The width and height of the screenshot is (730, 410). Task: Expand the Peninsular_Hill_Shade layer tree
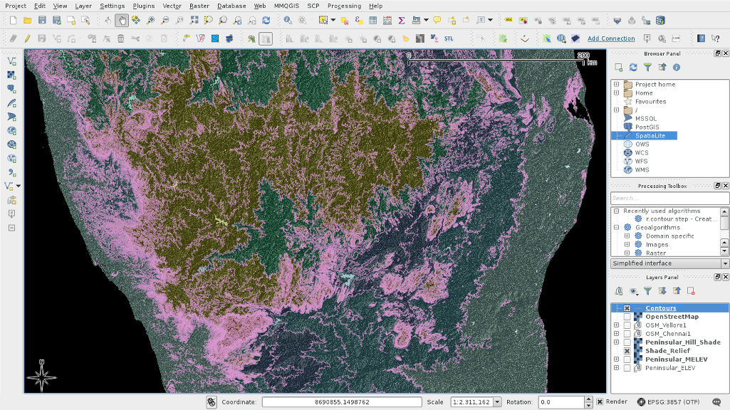click(617, 342)
